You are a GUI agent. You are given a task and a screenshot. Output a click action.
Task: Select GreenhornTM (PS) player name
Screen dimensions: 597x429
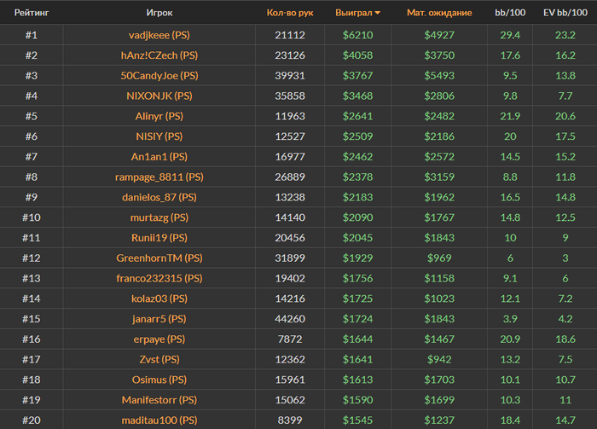point(159,258)
